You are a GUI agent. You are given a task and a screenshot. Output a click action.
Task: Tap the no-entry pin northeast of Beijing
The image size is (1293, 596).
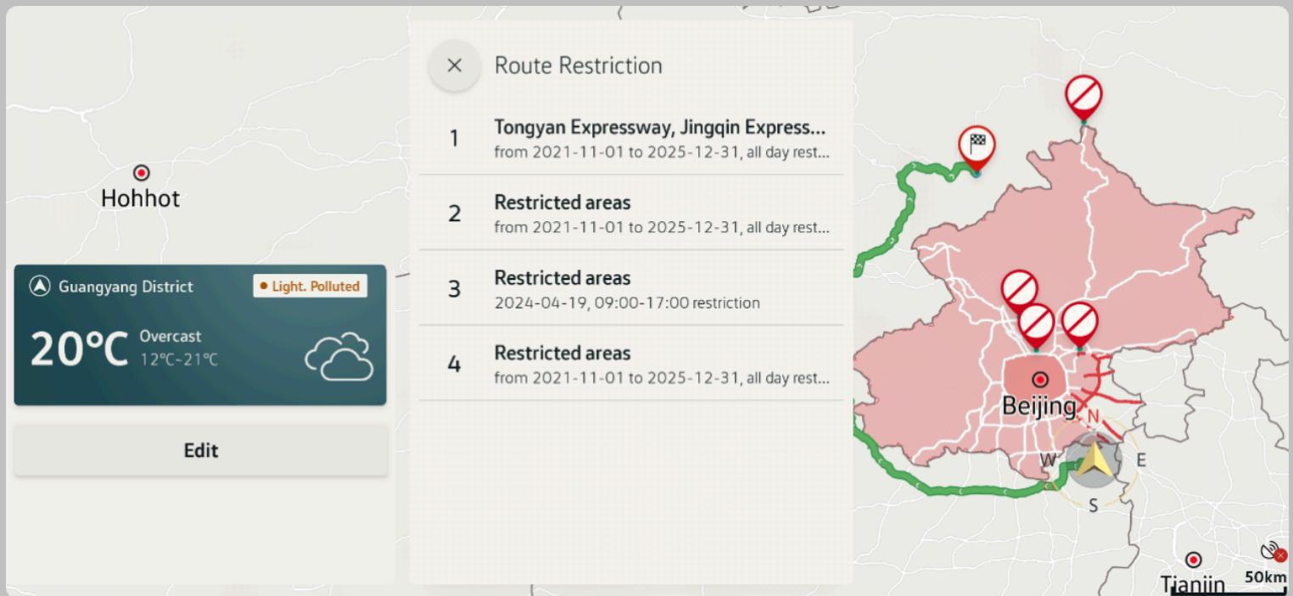[1079, 324]
